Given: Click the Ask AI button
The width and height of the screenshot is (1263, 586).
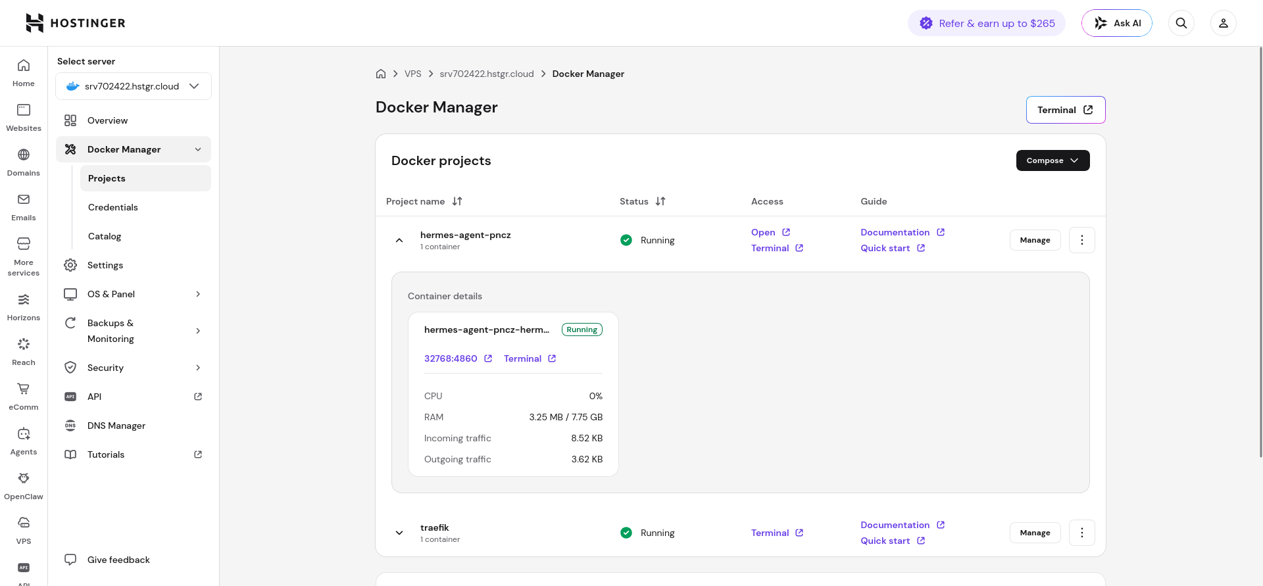Looking at the screenshot, I should pyautogui.click(x=1117, y=23).
